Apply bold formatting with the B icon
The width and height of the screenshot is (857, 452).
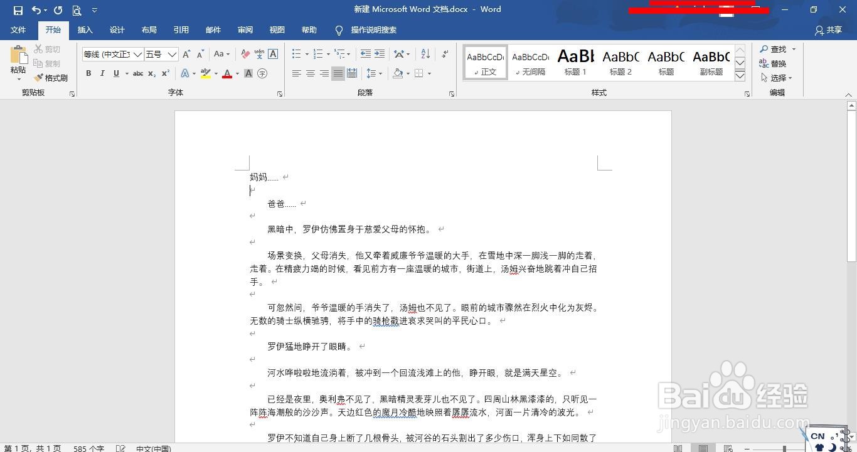[x=88, y=73]
